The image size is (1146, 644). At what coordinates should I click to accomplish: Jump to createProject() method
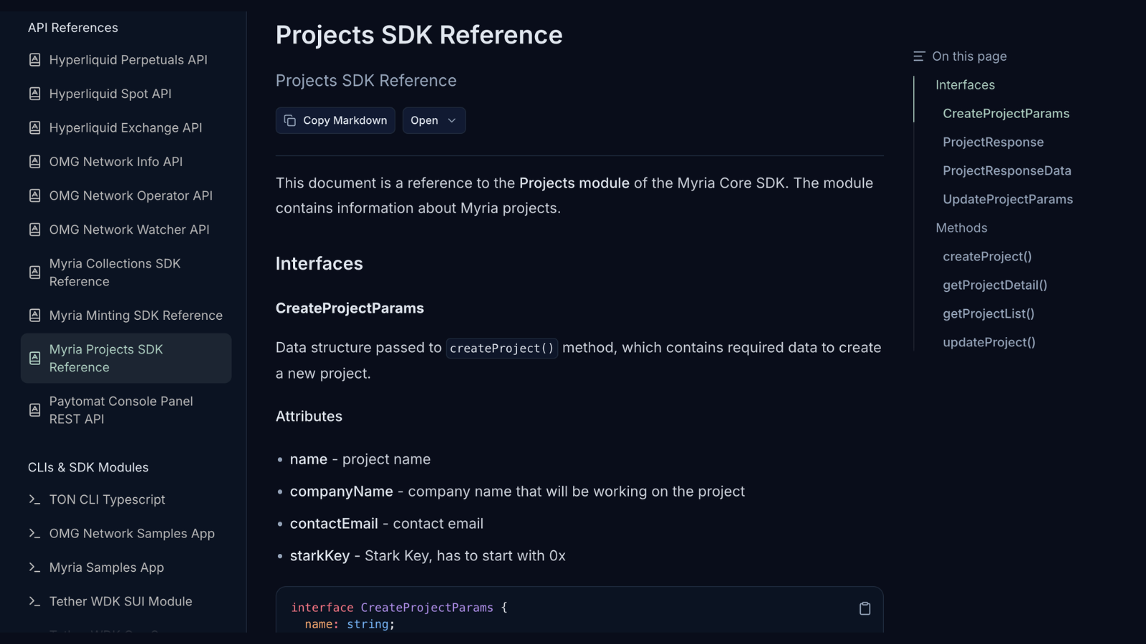click(x=987, y=257)
